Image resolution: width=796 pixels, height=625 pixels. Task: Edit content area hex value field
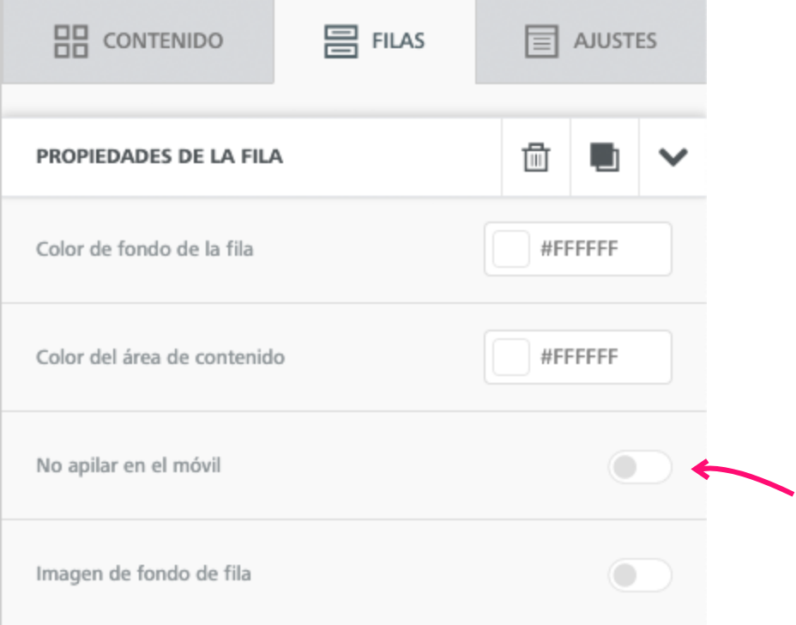tap(579, 357)
